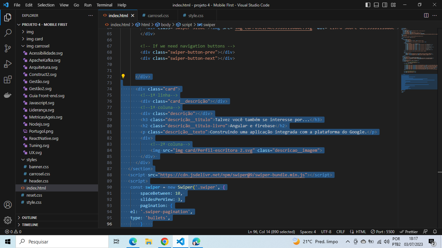Open banner.css in styles folder
The height and width of the screenshot is (248, 442).
click(x=57, y=167)
